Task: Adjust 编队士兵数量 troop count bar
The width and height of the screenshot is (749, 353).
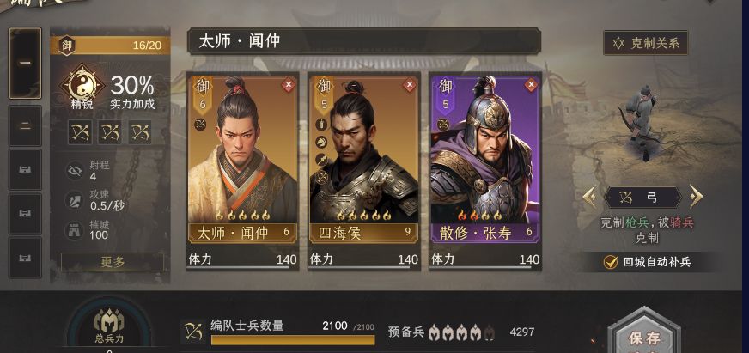Action: (293, 340)
